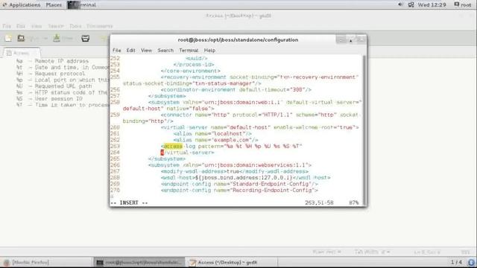Open the Terminal menu in the terminal window
Viewport: 477px width, 268px height.
[189, 51]
